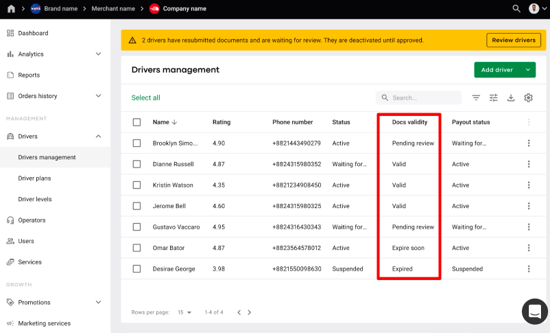Click the download export icon
550x333 pixels.
click(511, 98)
